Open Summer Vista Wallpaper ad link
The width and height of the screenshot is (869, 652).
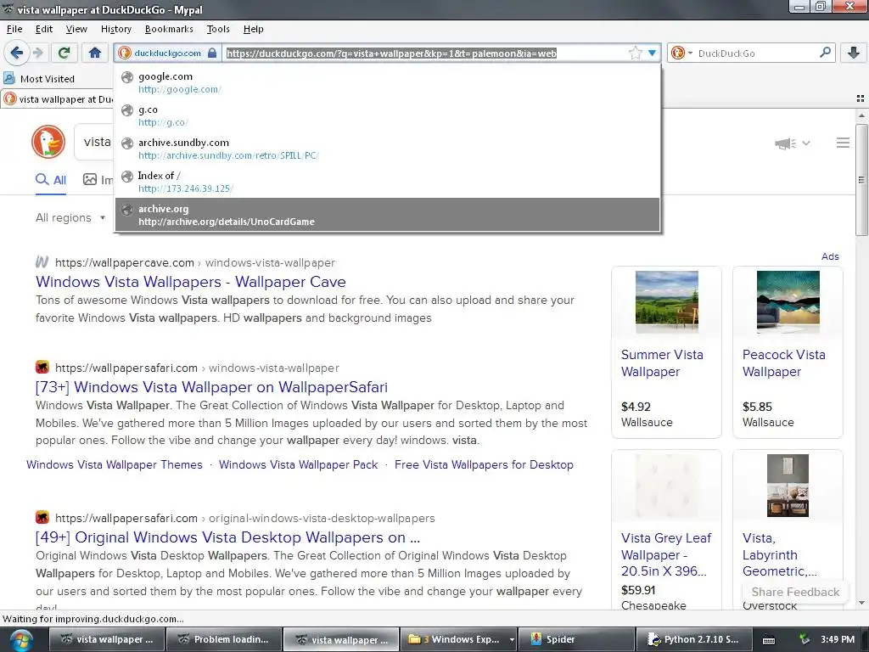tap(662, 363)
